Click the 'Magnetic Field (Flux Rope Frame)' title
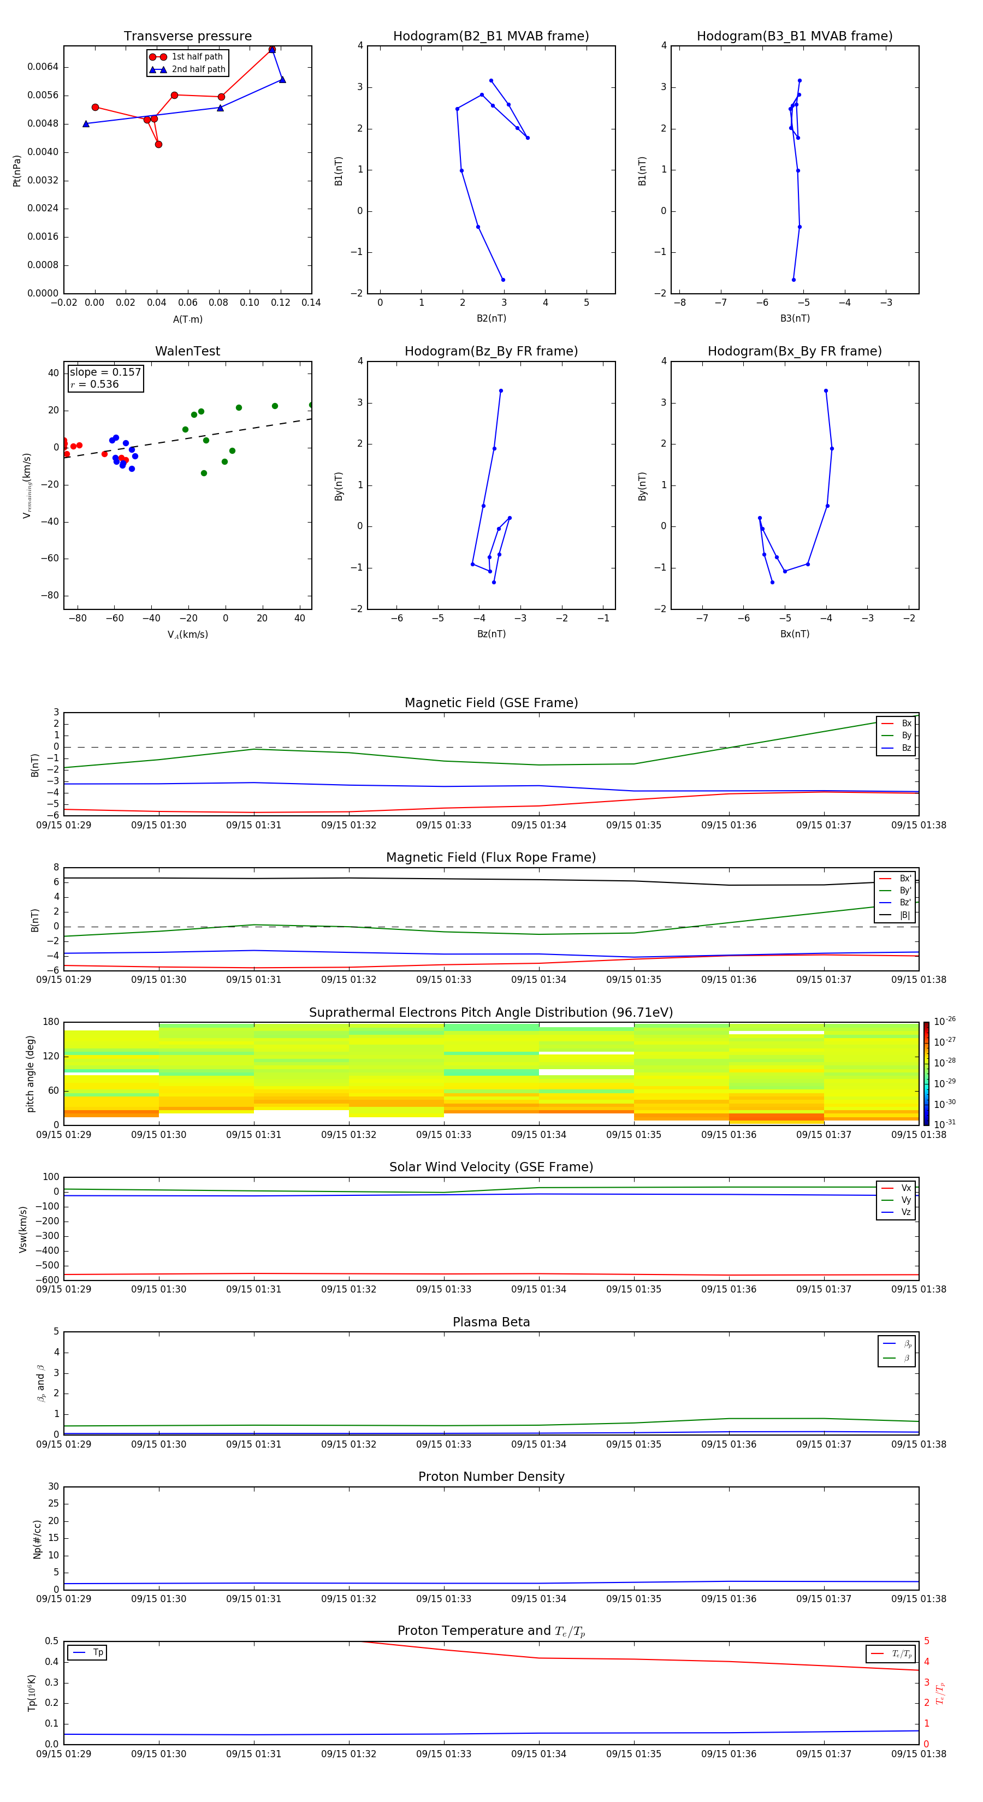Image resolution: width=983 pixels, height=1802 pixels. point(491,858)
